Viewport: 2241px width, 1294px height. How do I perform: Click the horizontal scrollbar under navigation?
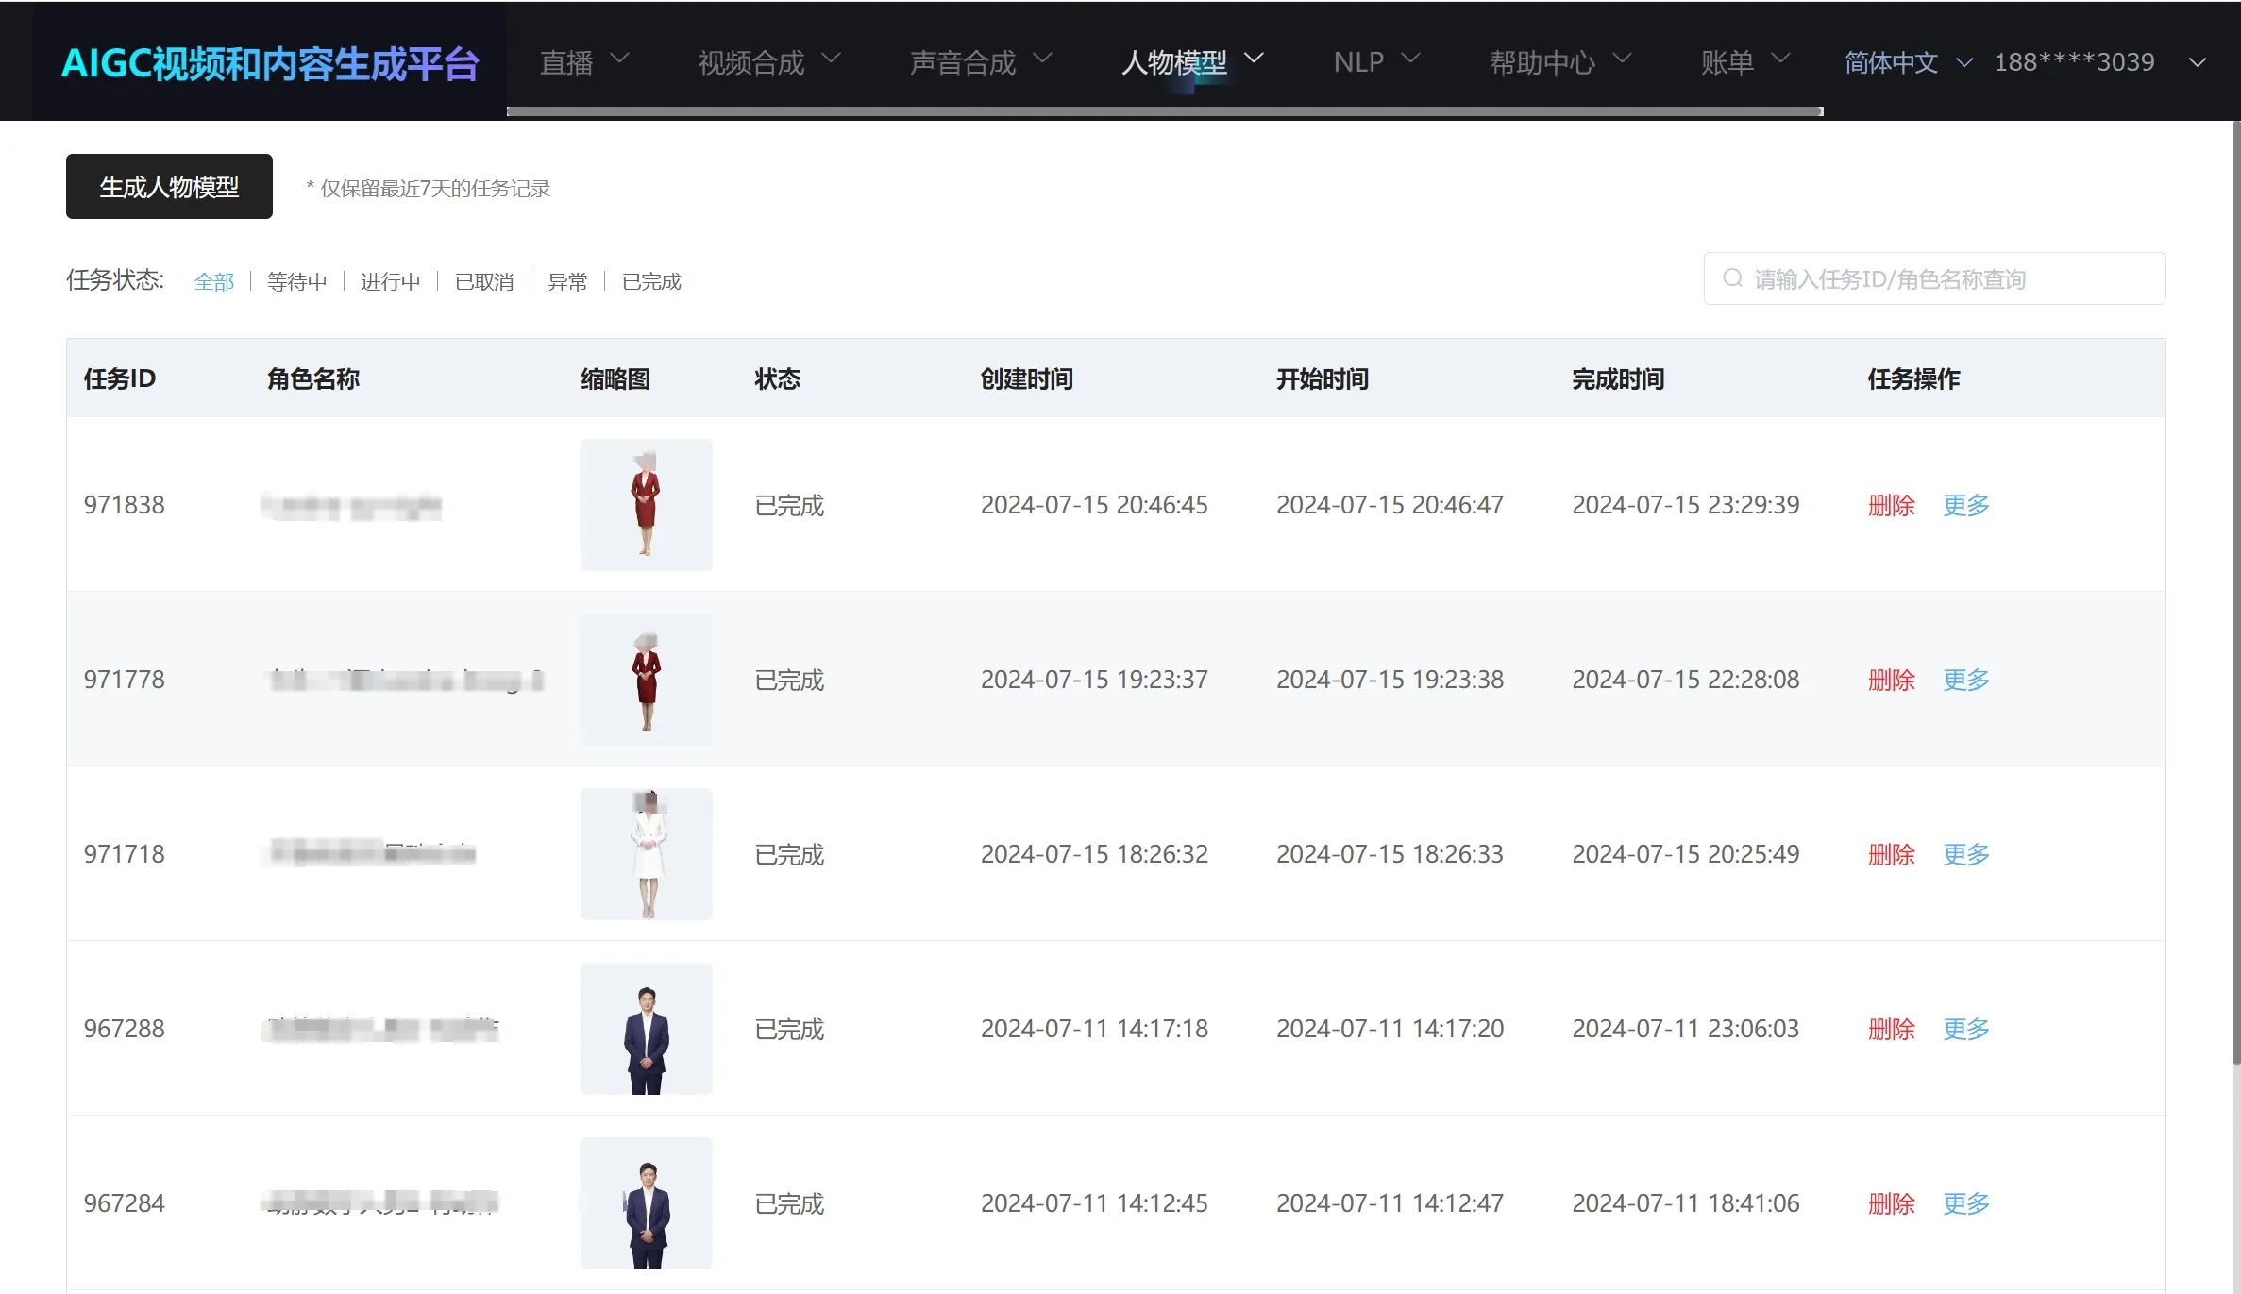[x=1163, y=111]
